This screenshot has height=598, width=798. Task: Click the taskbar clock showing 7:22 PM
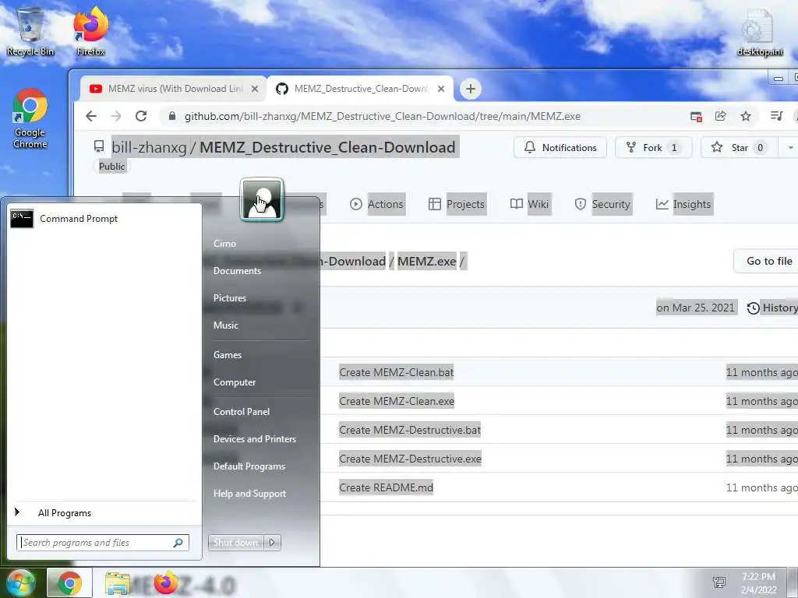click(x=758, y=583)
